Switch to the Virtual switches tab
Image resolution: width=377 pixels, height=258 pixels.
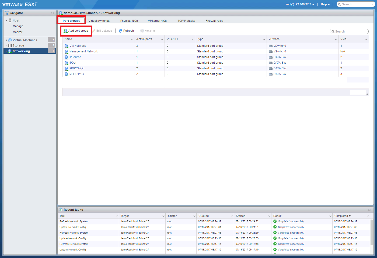(x=99, y=21)
